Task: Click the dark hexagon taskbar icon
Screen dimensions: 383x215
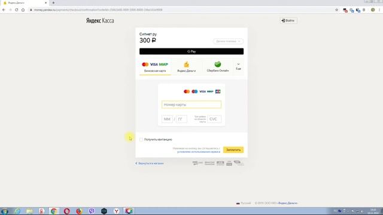Action: coord(104,211)
